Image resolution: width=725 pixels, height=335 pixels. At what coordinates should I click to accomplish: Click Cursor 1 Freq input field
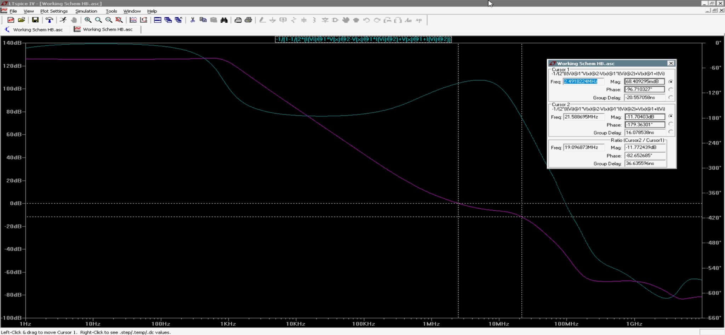(x=583, y=81)
